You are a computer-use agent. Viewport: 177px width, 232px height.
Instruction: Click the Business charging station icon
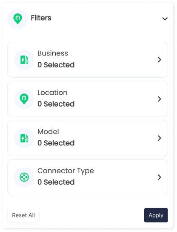pyautogui.click(x=24, y=60)
